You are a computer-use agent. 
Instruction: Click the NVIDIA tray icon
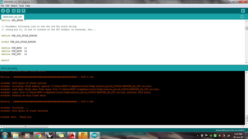pyautogui.click(x=211, y=136)
